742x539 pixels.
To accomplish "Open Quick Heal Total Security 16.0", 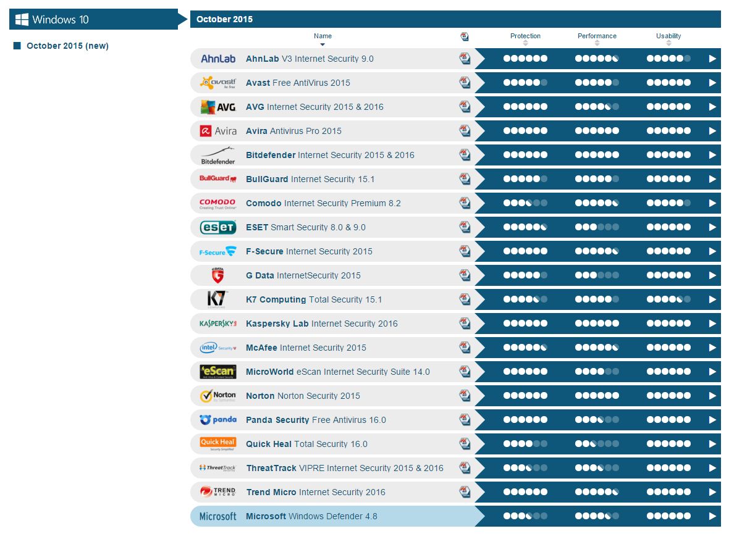I will 306,444.
